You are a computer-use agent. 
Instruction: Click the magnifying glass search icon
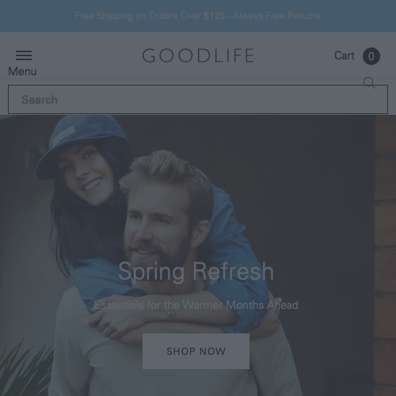coord(369,82)
